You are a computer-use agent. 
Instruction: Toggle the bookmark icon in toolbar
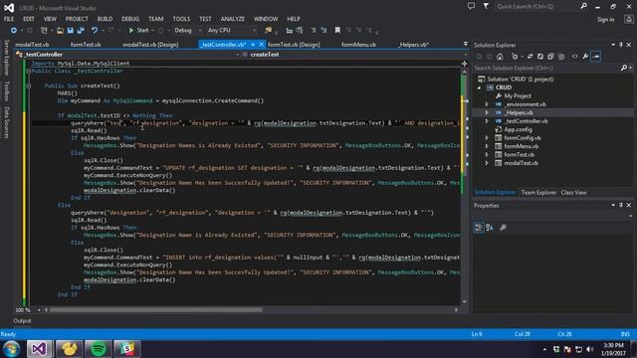337,31
